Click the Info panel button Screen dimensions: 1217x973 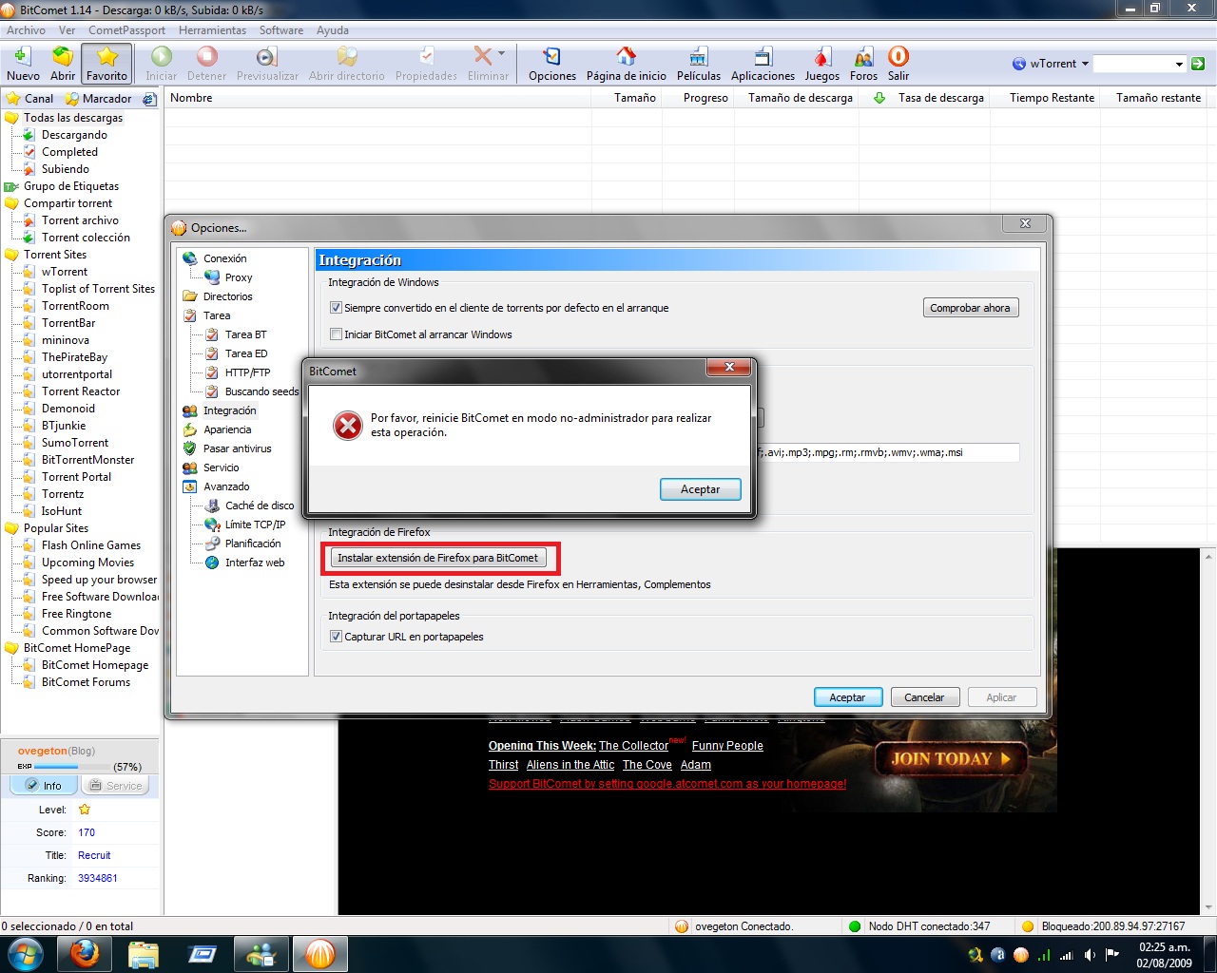click(44, 786)
